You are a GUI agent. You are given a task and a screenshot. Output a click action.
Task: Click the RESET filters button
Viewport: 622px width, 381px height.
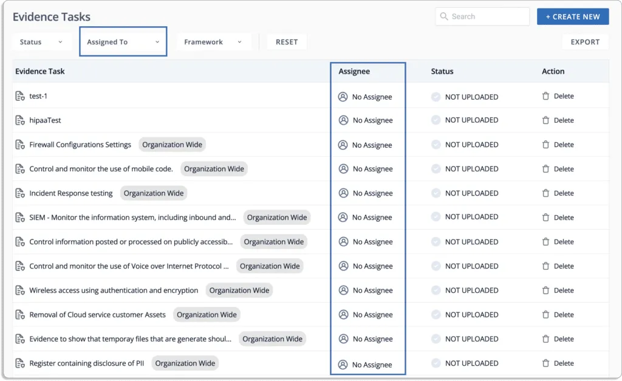click(x=287, y=42)
